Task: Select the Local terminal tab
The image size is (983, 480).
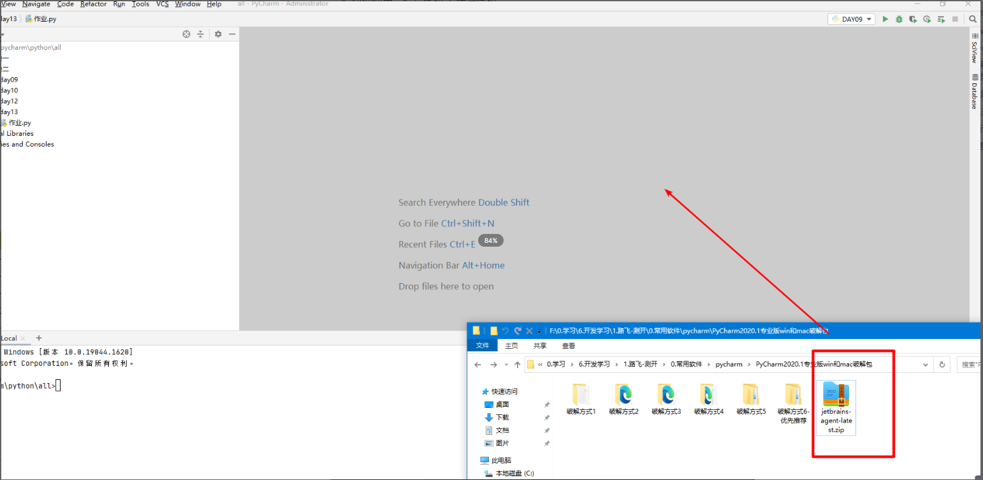Action: coord(10,338)
